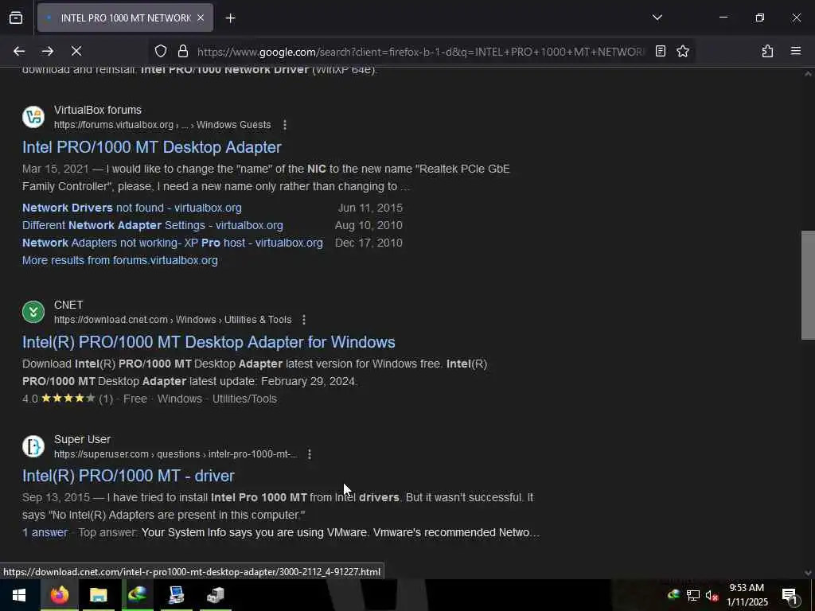Open Network Adapters not working XP Pro link
The width and height of the screenshot is (815, 611).
coord(173,243)
